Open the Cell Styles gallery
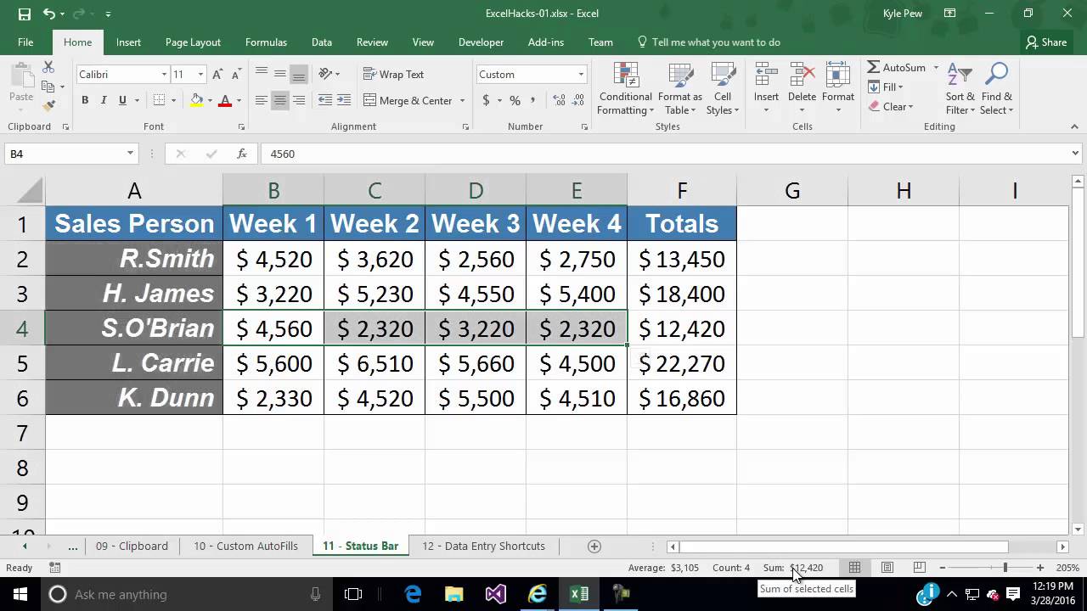 (x=723, y=88)
